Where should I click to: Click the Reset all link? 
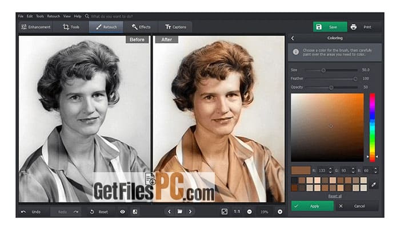[x=335, y=196]
